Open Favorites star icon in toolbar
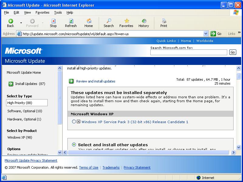The image size is (243, 182). point(126,21)
